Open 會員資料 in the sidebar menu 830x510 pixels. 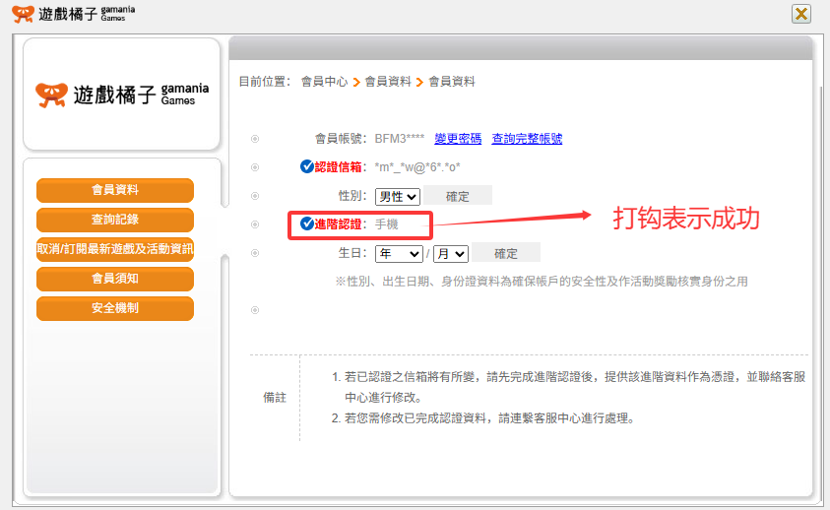tap(115, 190)
